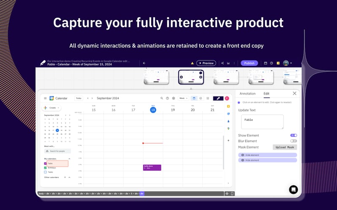The height and width of the screenshot is (210, 337).
Task: Click the body breadcrumb element
Action: (x=41, y=194)
